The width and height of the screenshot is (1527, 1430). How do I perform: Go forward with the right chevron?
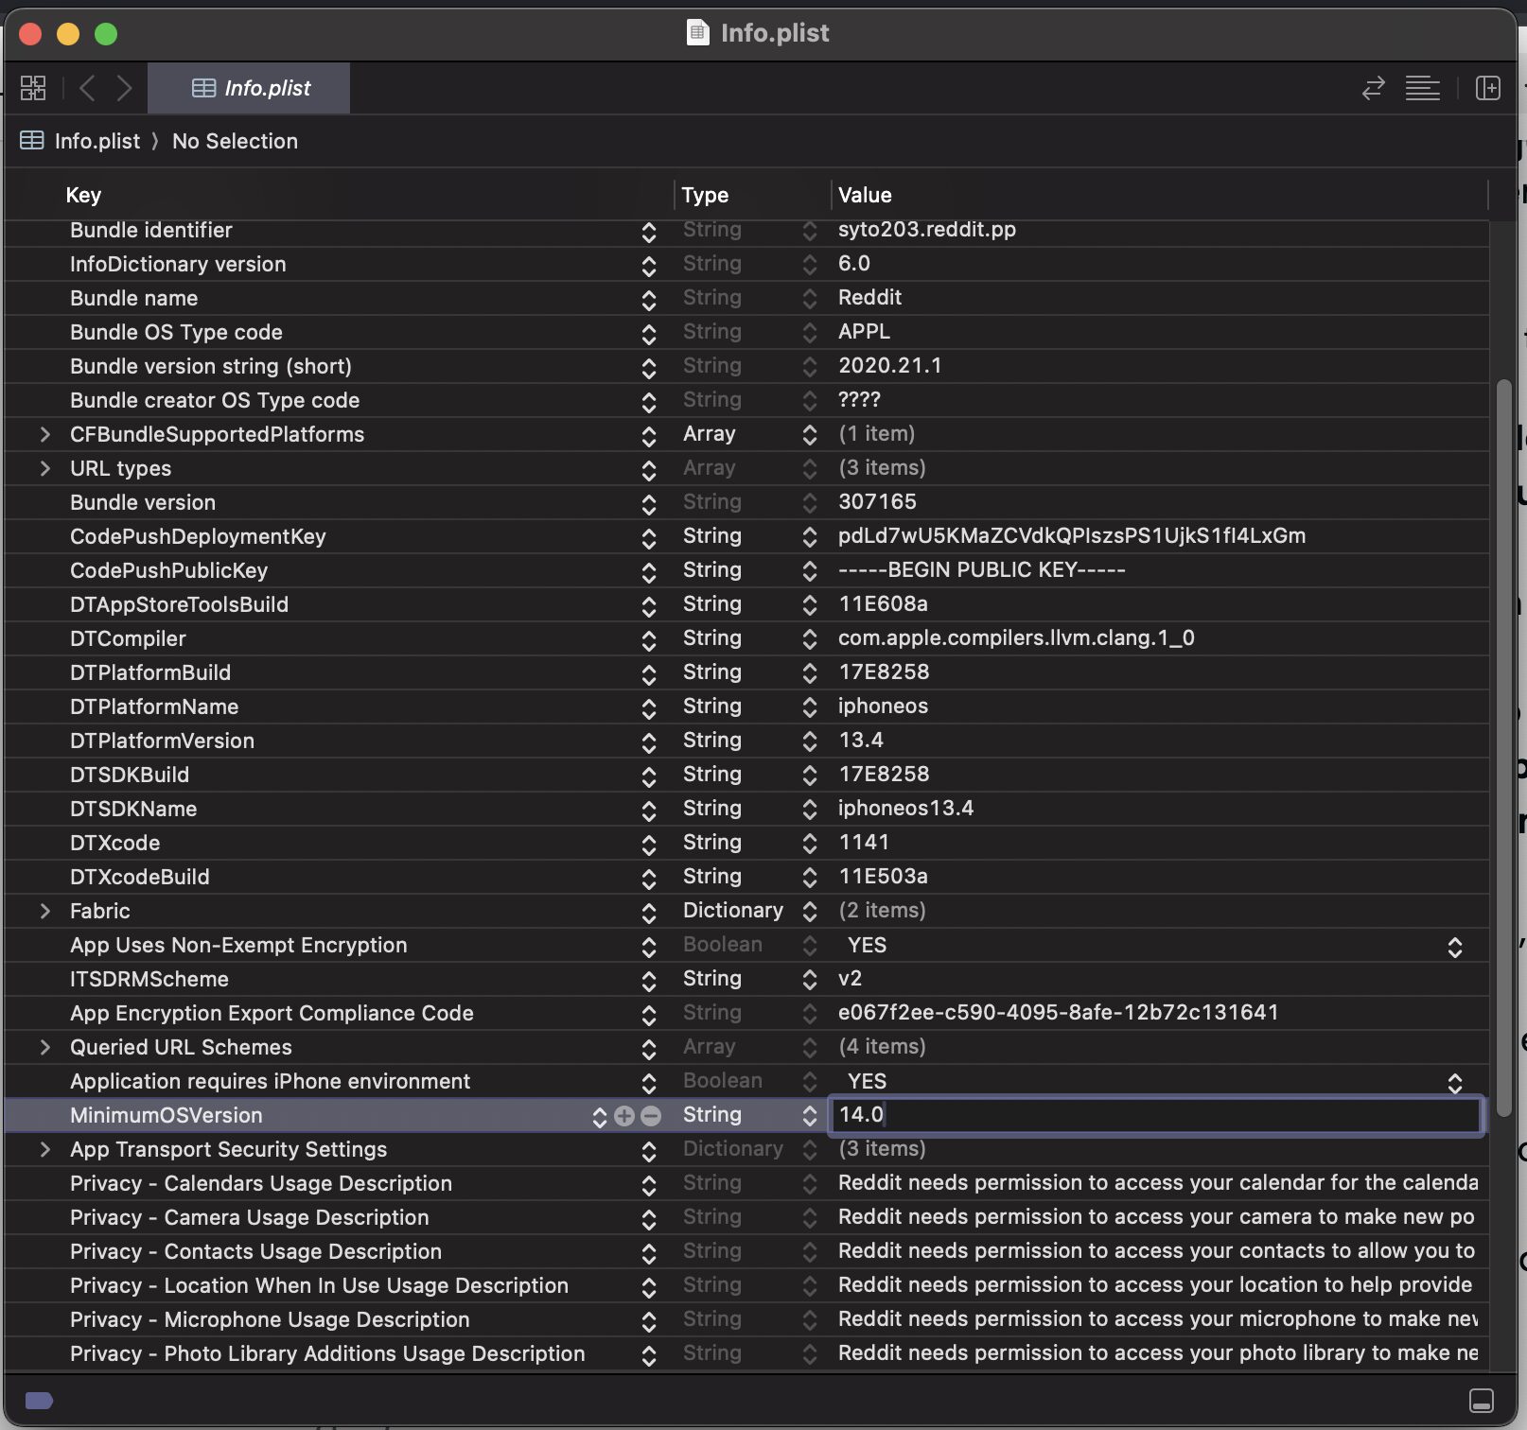point(124,88)
